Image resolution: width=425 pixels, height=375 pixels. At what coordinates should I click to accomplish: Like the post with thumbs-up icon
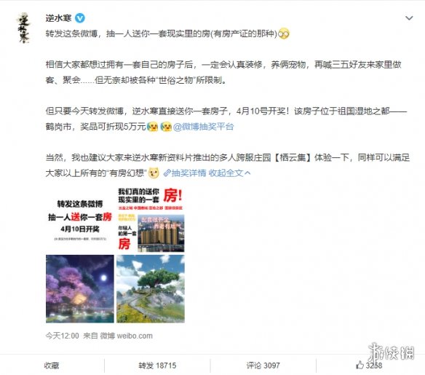click(x=360, y=365)
